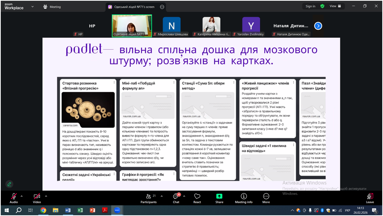Click the green annotation pencil icon
This screenshot has height=216, width=383.
[9, 184]
